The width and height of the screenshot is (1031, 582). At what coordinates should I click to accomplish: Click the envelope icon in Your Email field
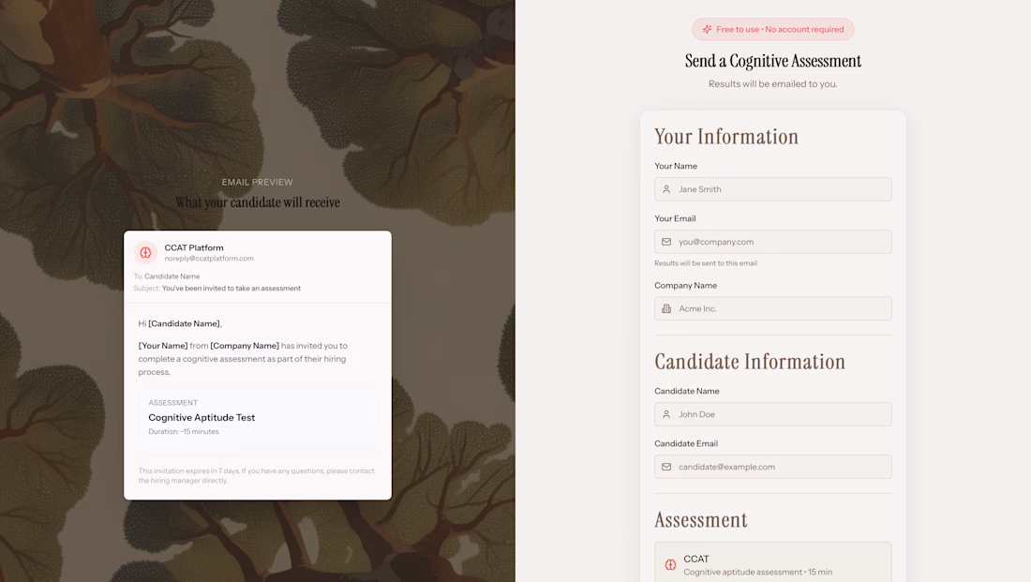666,242
